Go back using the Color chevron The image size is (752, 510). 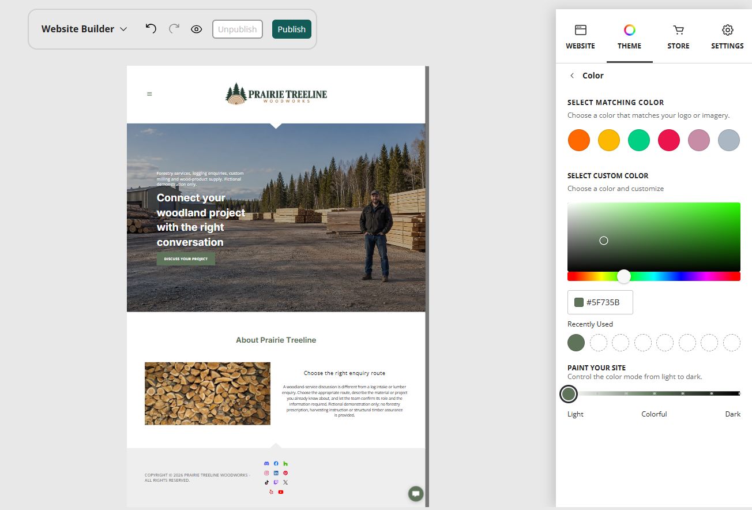[572, 76]
